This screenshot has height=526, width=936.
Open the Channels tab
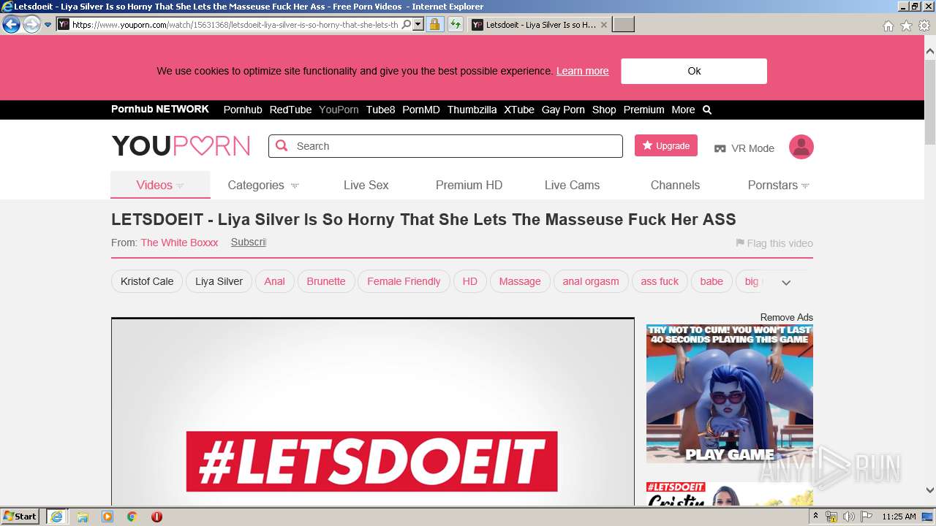[x=675, y=185]
